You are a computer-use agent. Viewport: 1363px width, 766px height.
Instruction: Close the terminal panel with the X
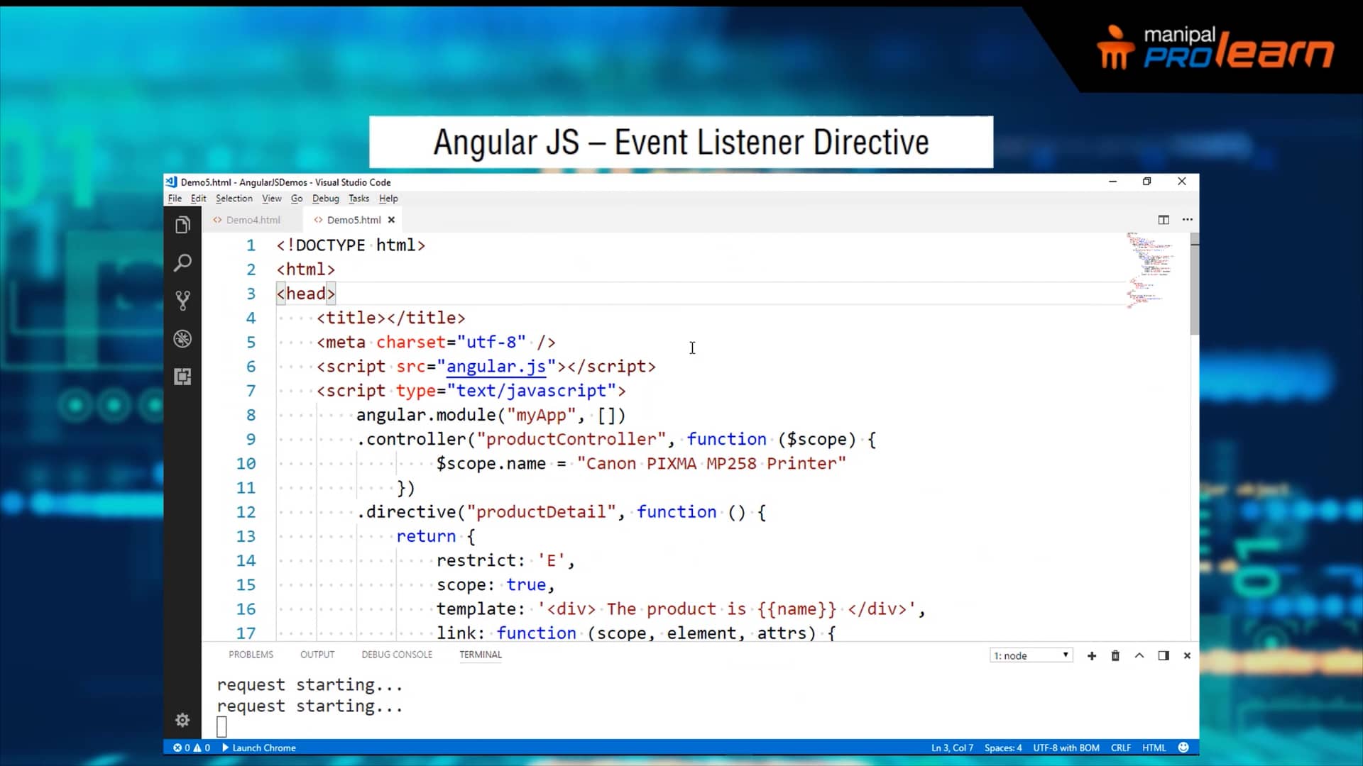(1187, 655)
